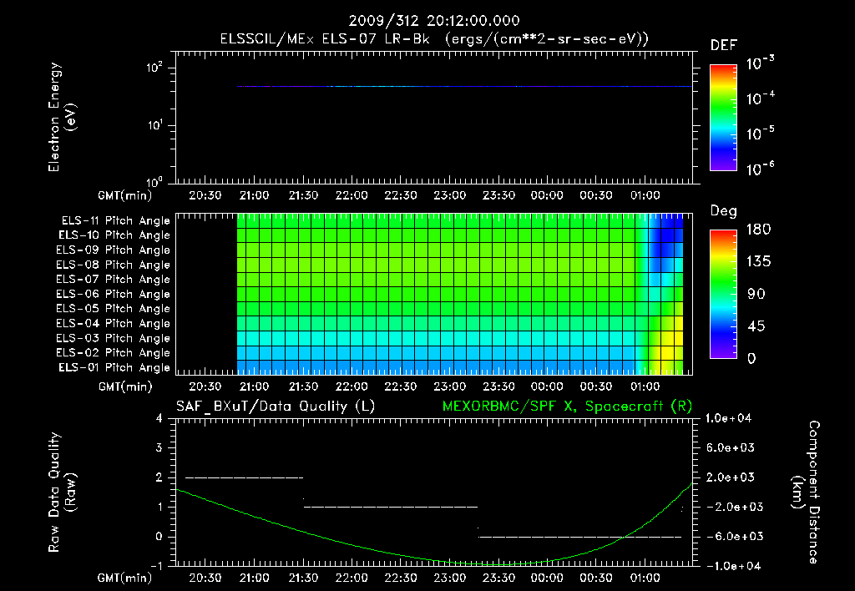Click the 6.0e+03 right axis label

730,447
